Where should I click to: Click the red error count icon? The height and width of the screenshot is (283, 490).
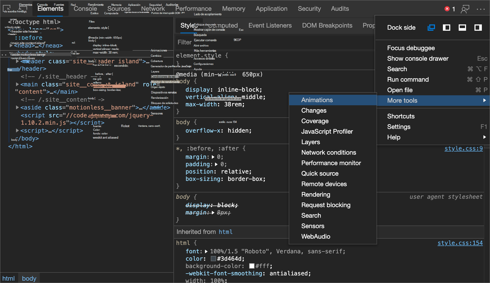(x=447, y=9)
